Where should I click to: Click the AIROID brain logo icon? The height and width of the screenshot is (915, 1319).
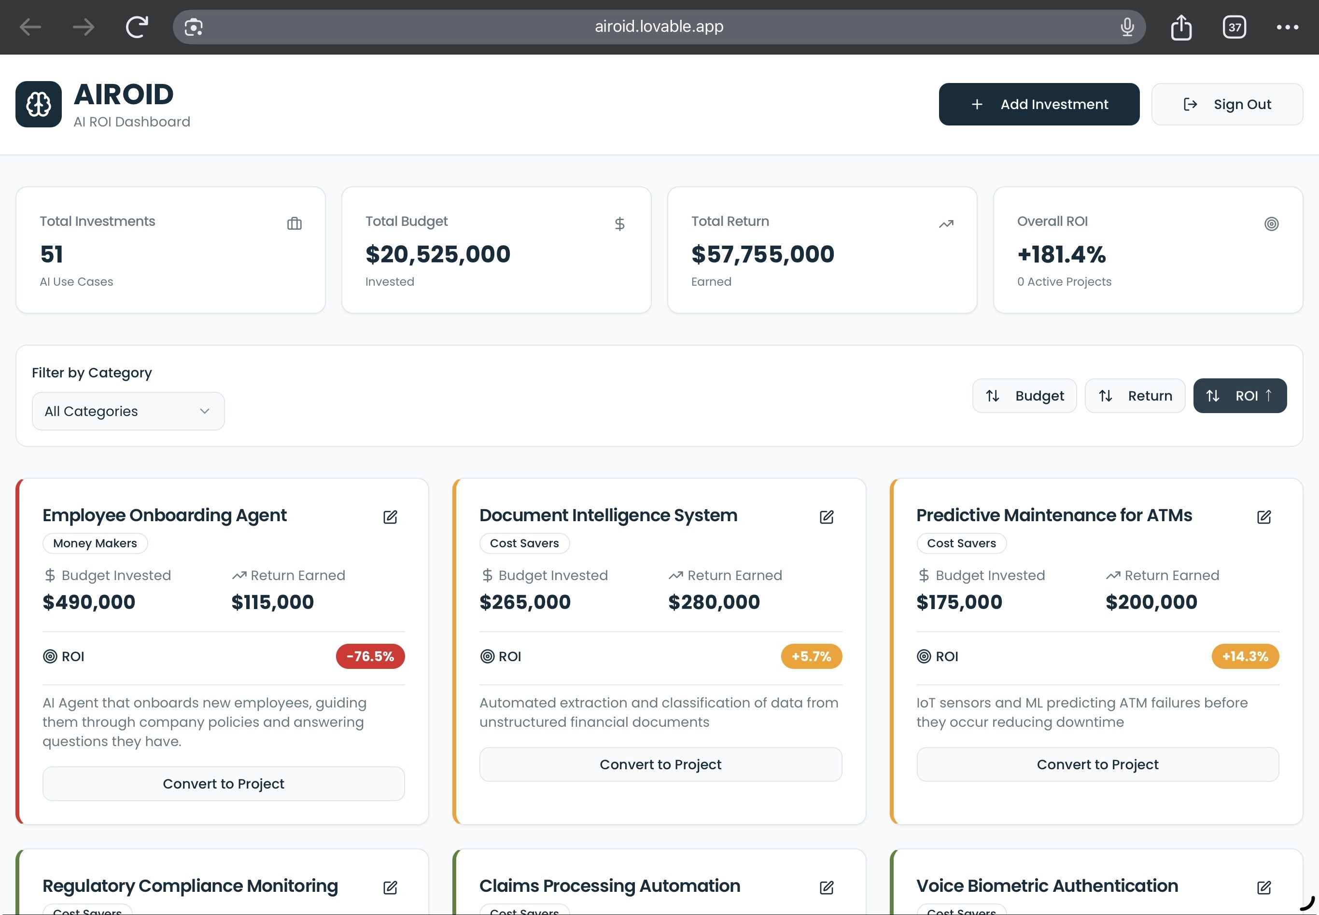point(39,104)
